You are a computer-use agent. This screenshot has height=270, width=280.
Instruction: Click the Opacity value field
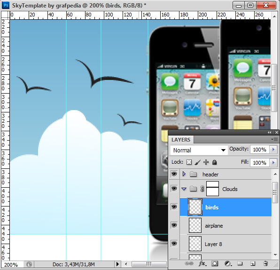pos(260,150)
